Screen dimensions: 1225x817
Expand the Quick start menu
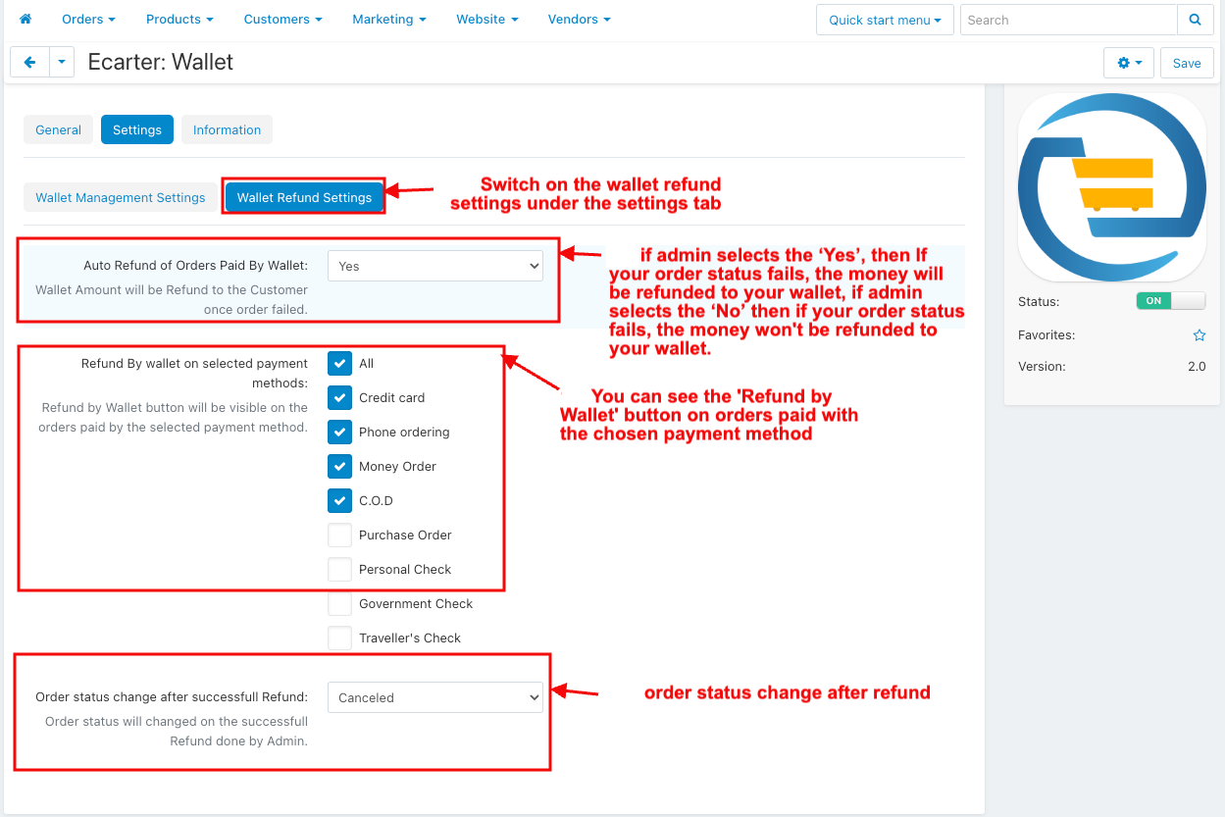884,20
